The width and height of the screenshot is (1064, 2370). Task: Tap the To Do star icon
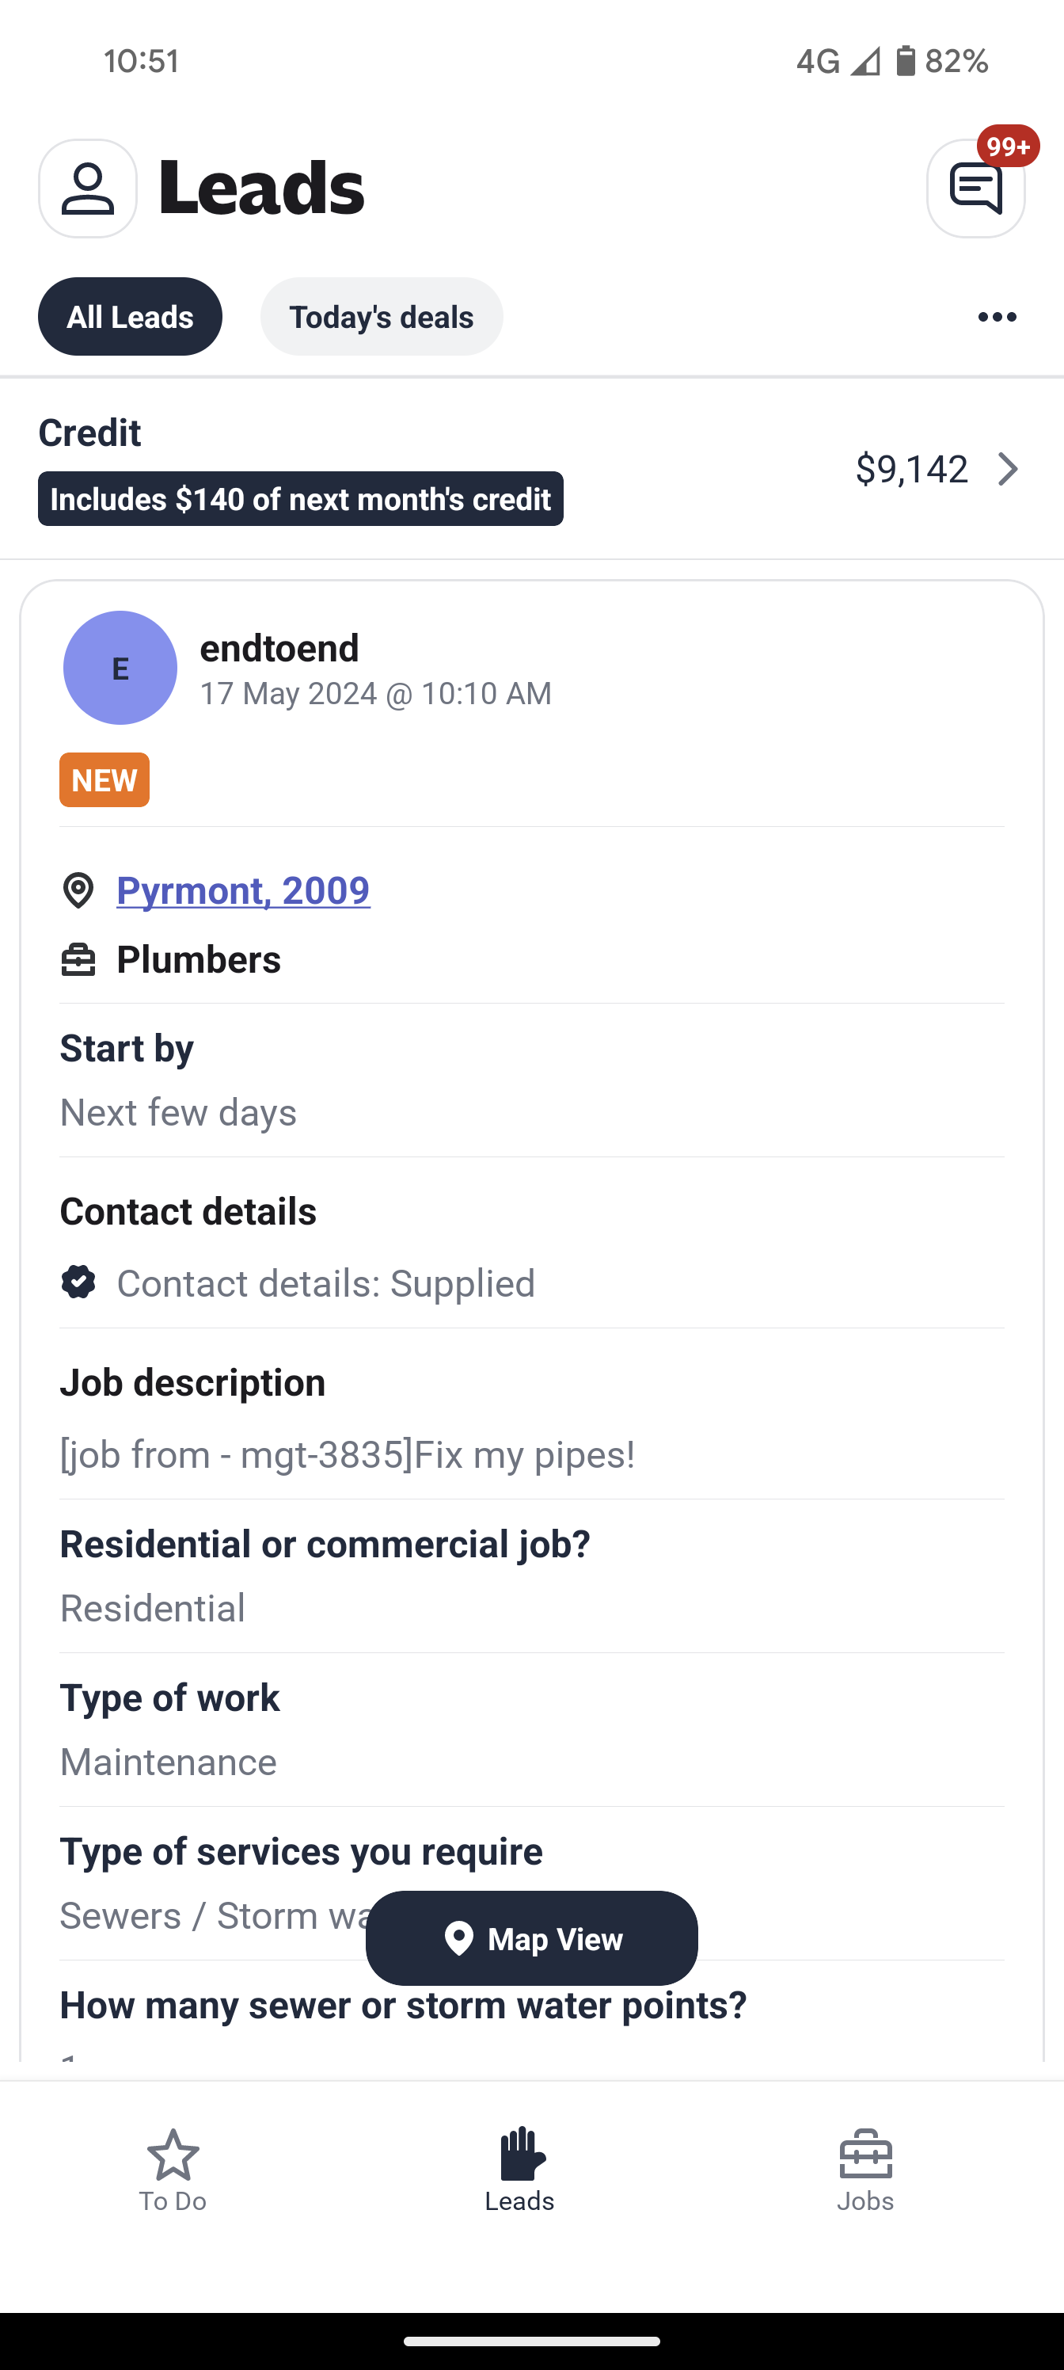click(173, 2155)
